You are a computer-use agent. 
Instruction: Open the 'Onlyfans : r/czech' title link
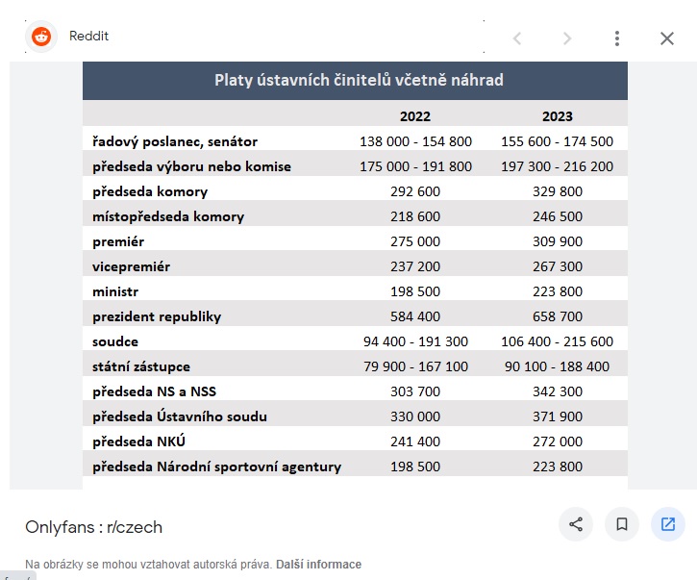[x=94, y=527]
